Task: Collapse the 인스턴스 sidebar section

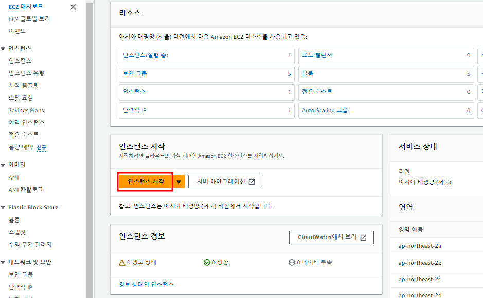Action: (x=3, y=49)
